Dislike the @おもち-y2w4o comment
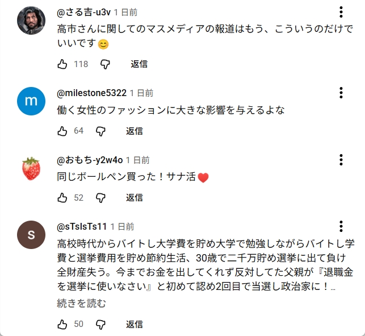 coord(100,197)
